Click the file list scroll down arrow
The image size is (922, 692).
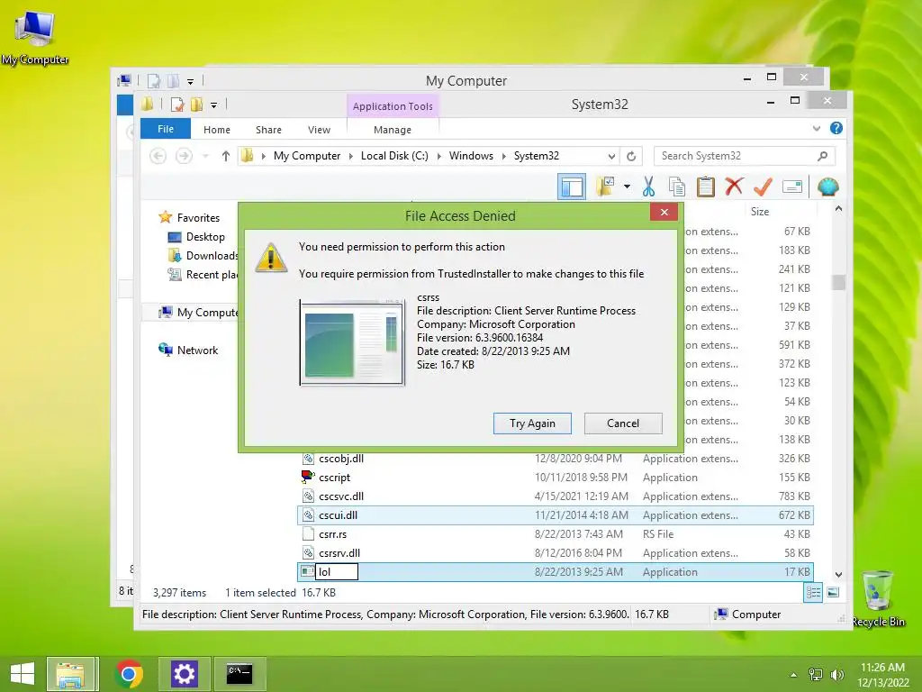[838, 574]
